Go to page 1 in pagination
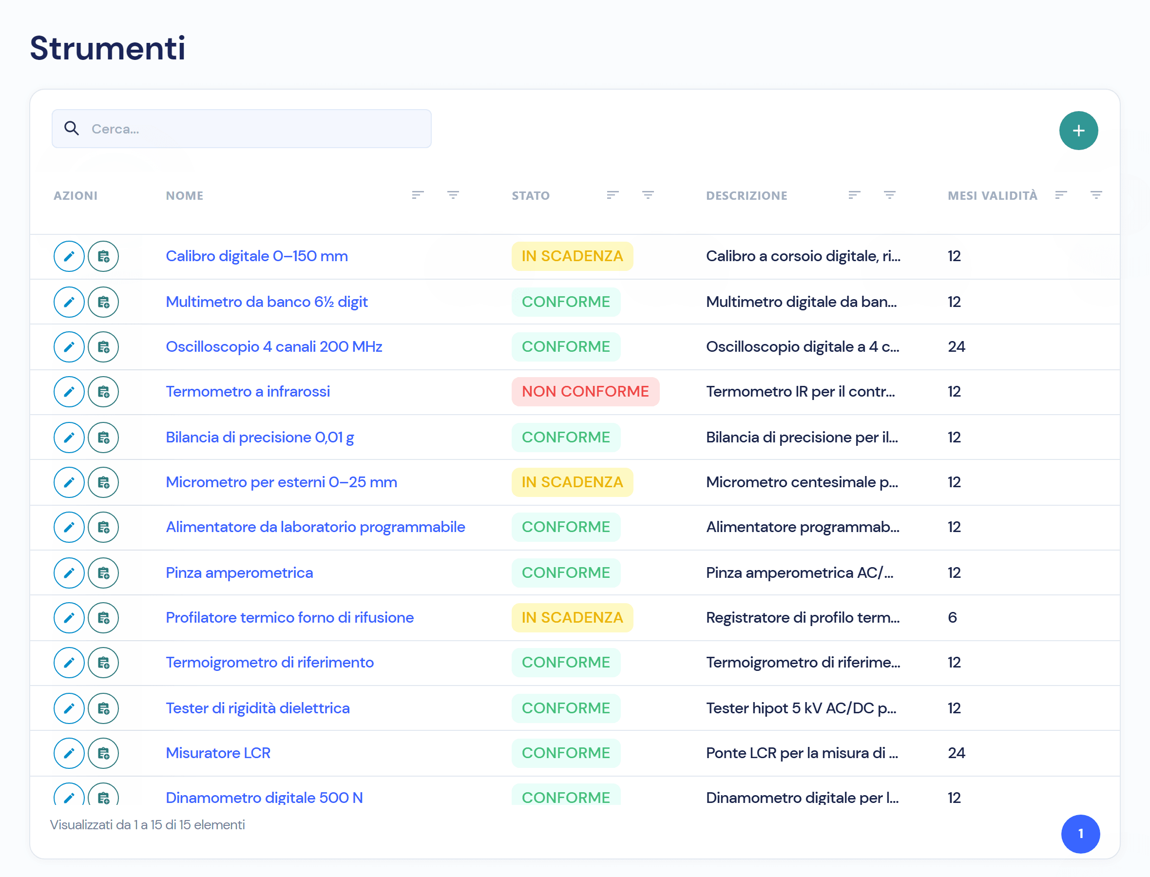The width and height of the screenshot is (1150, 877). point(1080,833)
